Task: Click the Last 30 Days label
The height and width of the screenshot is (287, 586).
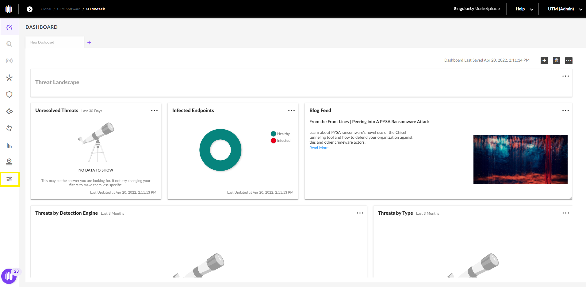Action: click(92, 111)
